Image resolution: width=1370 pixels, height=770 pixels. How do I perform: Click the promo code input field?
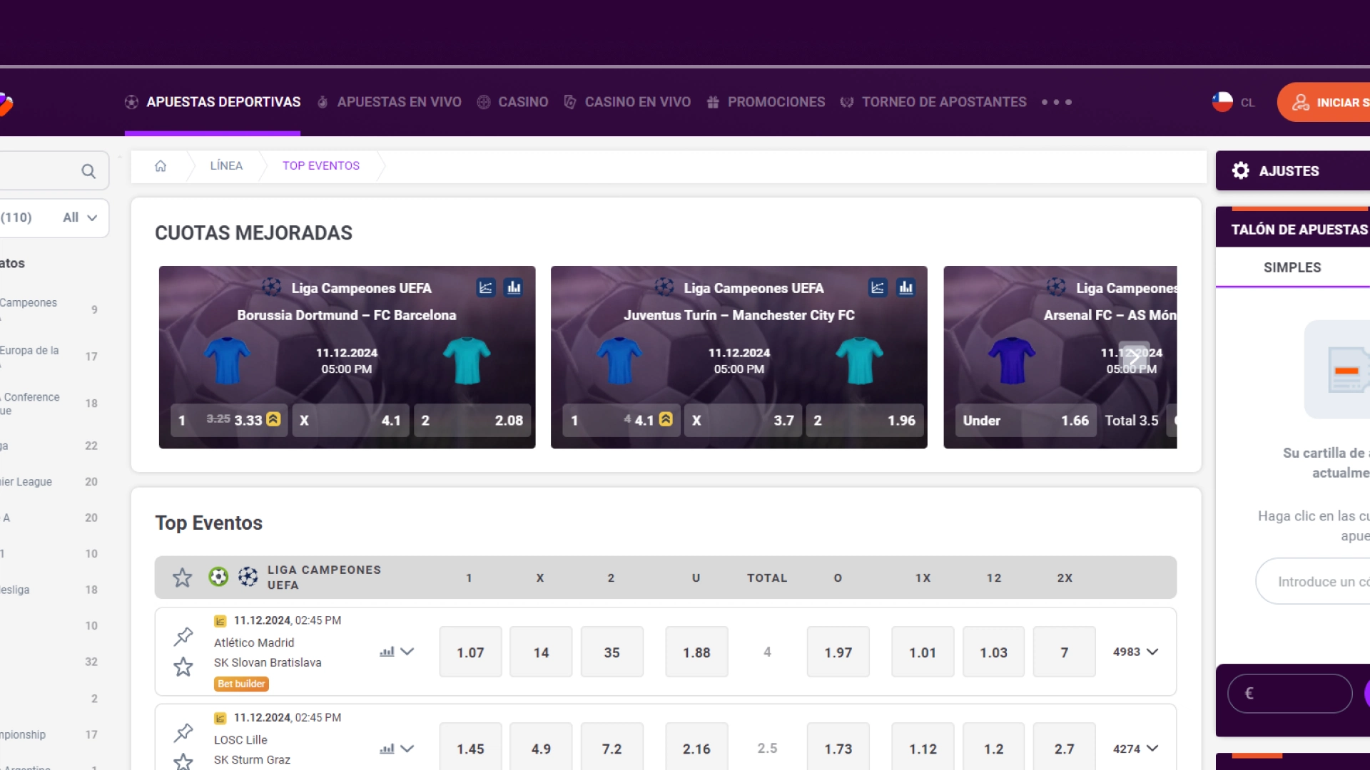[1313, 581]
